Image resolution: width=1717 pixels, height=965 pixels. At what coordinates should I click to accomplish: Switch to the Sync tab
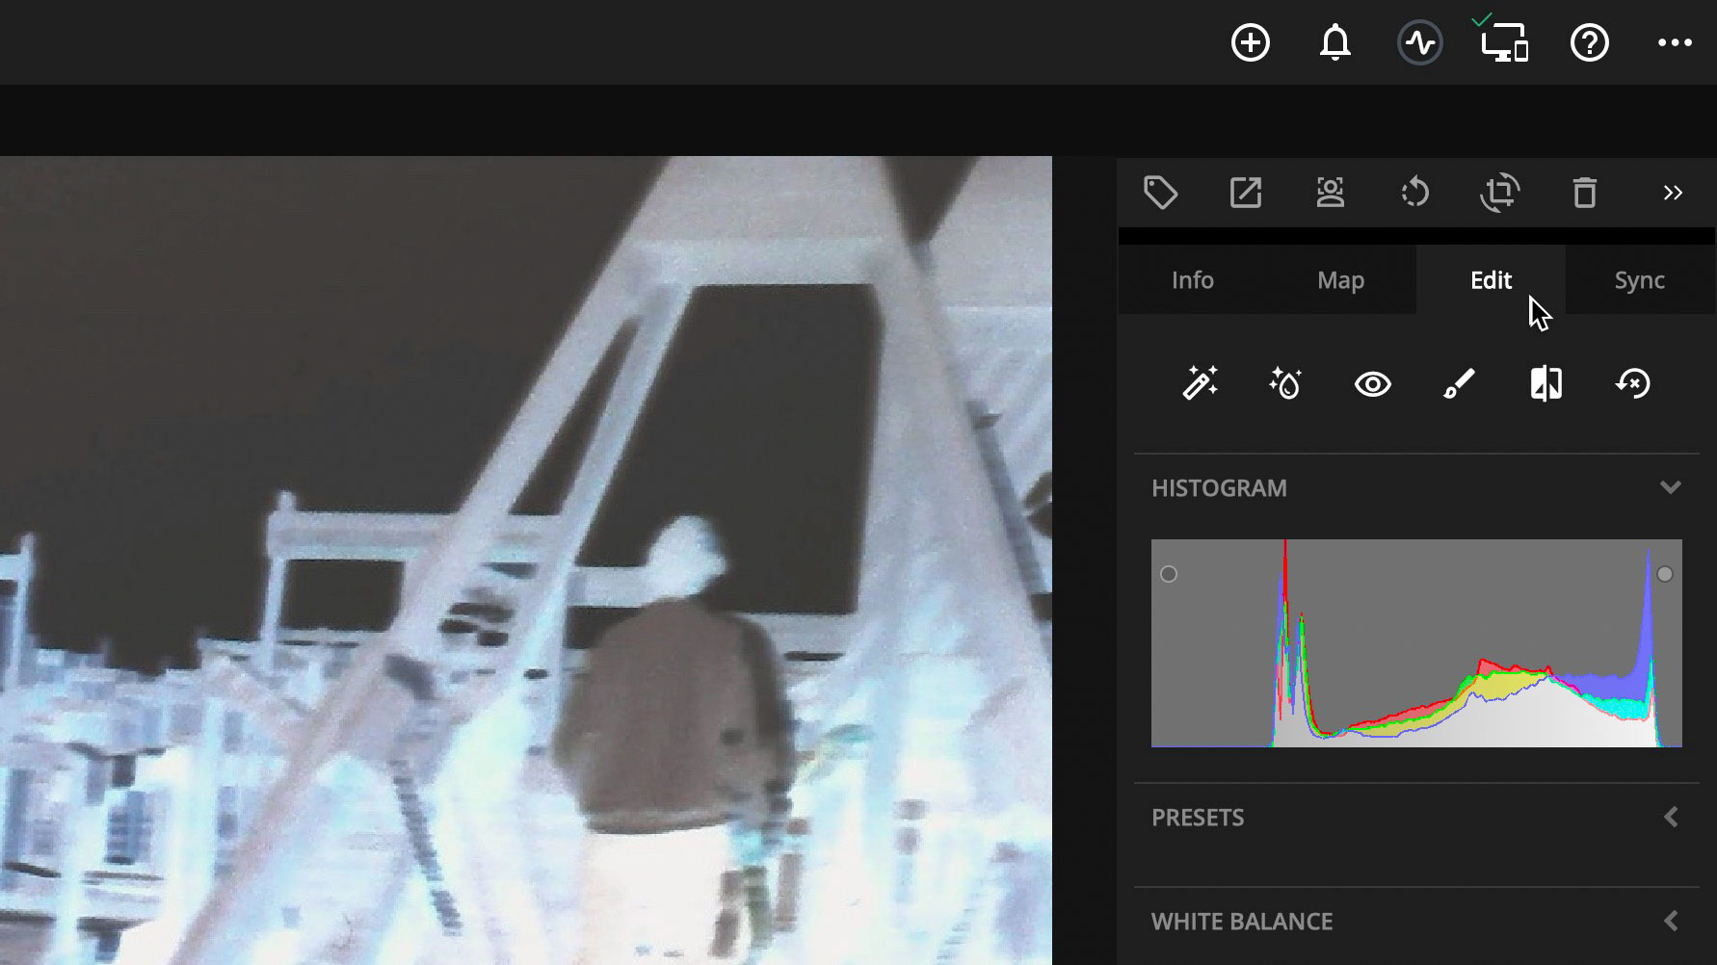(1639, 280)
